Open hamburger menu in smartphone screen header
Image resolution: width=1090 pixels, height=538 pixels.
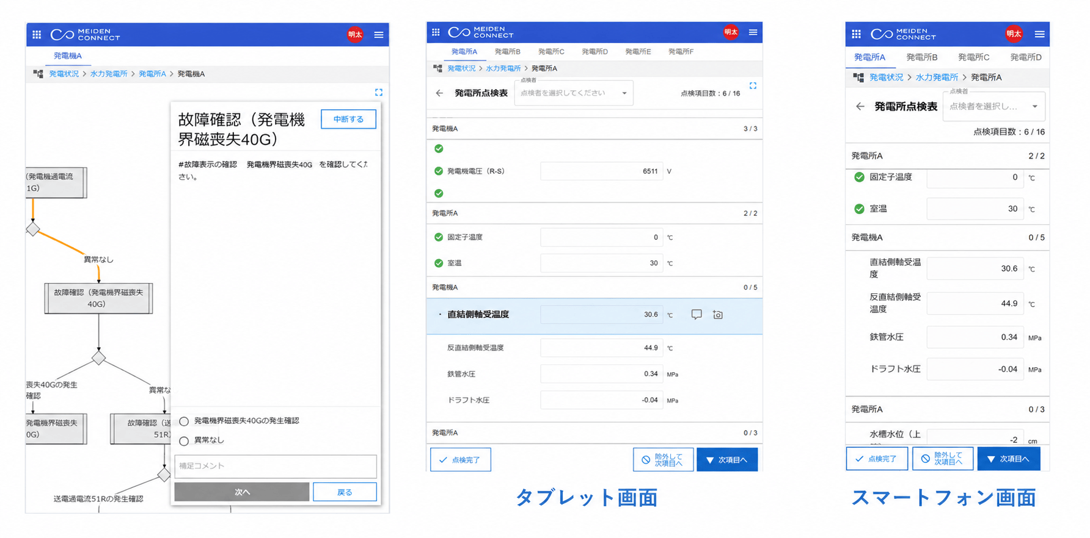click(1039, 34)
